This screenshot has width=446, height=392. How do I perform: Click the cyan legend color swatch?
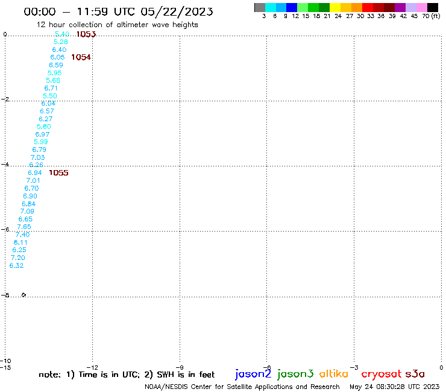[271, 7]
